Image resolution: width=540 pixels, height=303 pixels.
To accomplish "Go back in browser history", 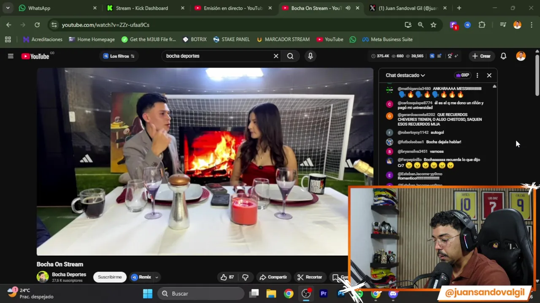I will pos(9,25).
